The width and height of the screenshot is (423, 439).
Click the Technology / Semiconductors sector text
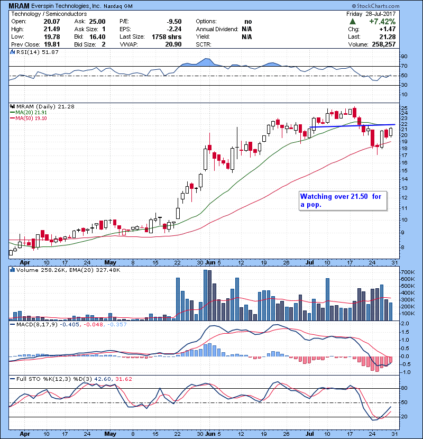tap(49, 14)
